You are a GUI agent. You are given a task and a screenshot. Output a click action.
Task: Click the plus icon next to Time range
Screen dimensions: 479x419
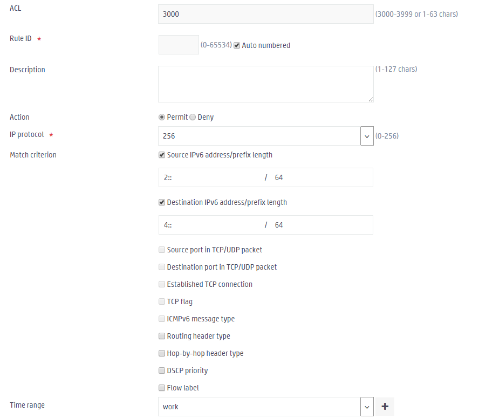385,407
